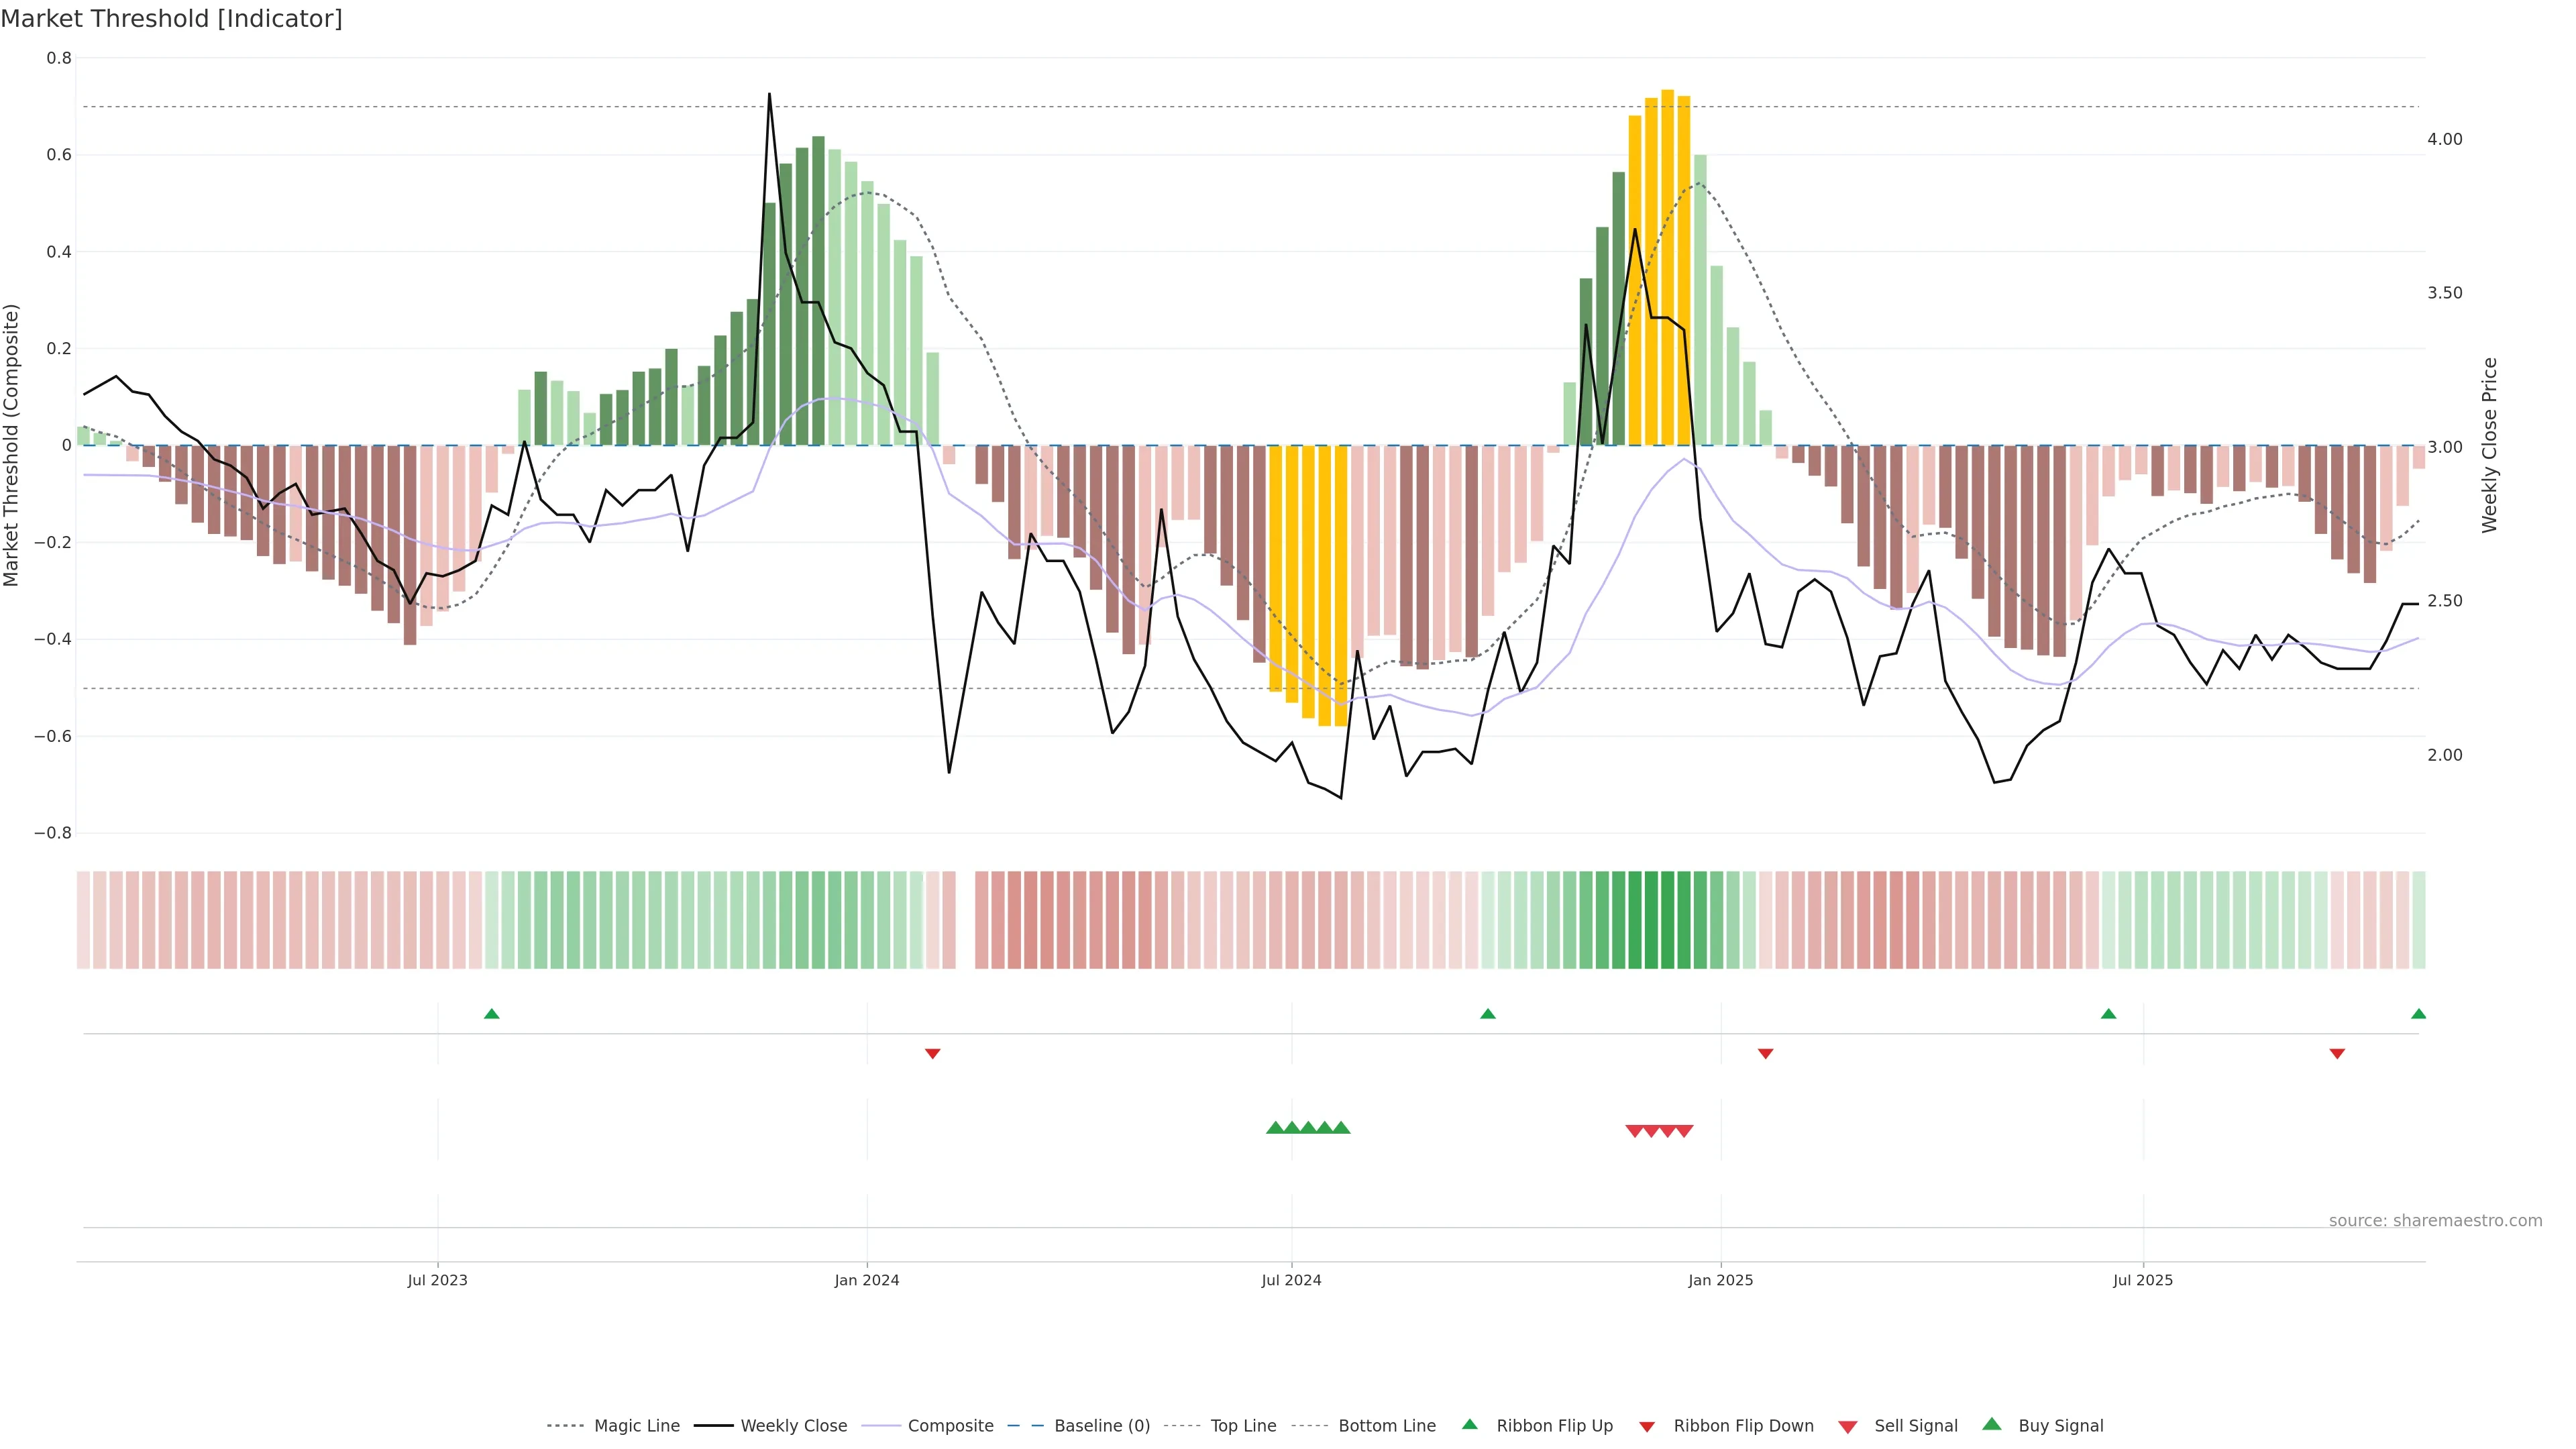Toggle Top Line legend entry
Viewport: 2576px width, 1449px height.
[1243, 1426]
